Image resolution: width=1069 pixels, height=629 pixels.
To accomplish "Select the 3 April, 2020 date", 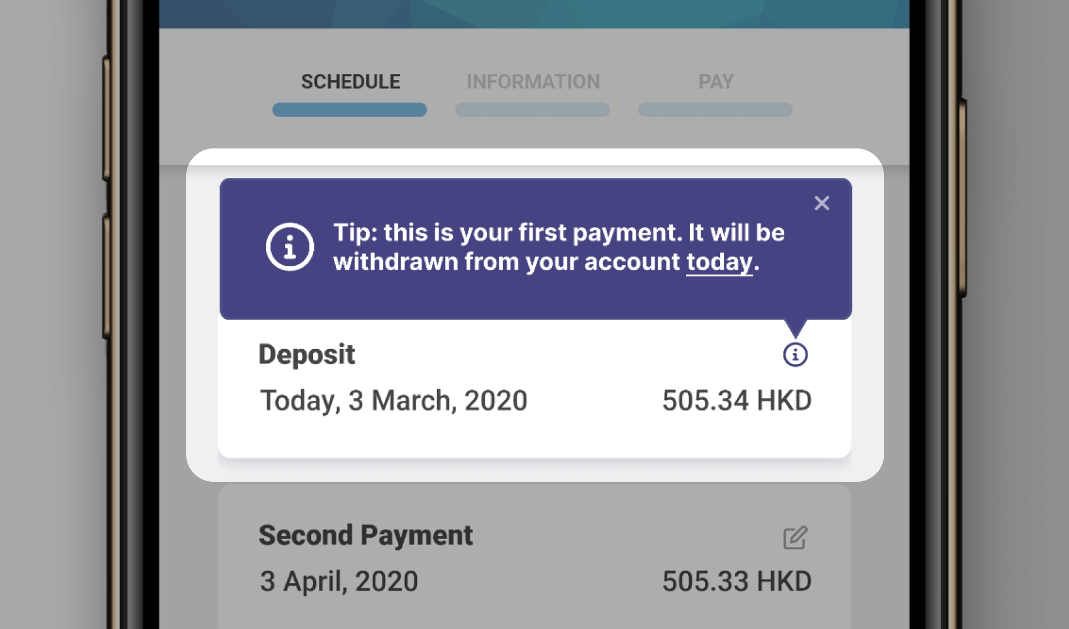I will pyautogui.click(x=339, y=581).
